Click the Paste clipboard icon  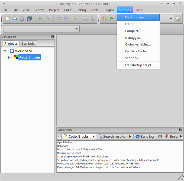point(74,18)
